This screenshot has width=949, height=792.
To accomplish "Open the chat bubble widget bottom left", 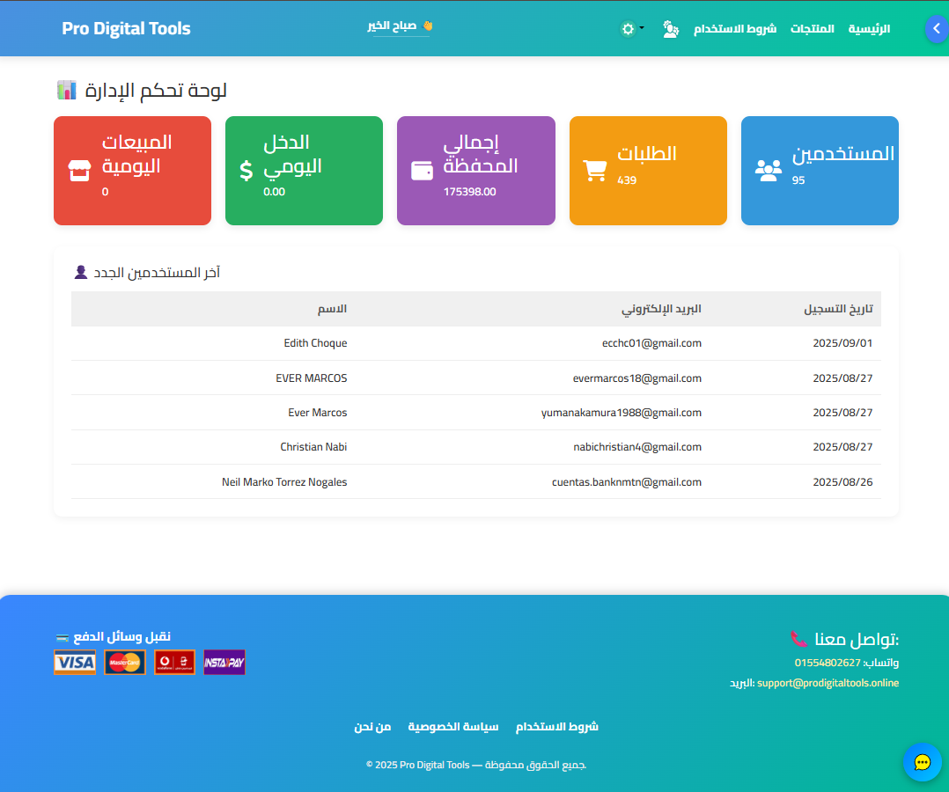I will [923, 762].
